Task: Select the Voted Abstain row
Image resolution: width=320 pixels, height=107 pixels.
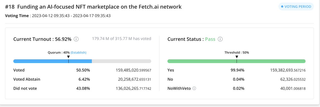Action: coord(82,79)
